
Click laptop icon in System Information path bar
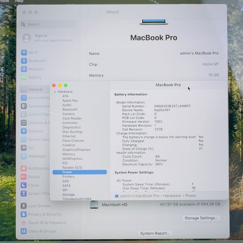point(117,196)
